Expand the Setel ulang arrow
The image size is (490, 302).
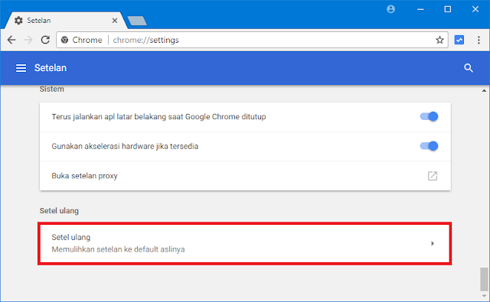coord(433,243)
